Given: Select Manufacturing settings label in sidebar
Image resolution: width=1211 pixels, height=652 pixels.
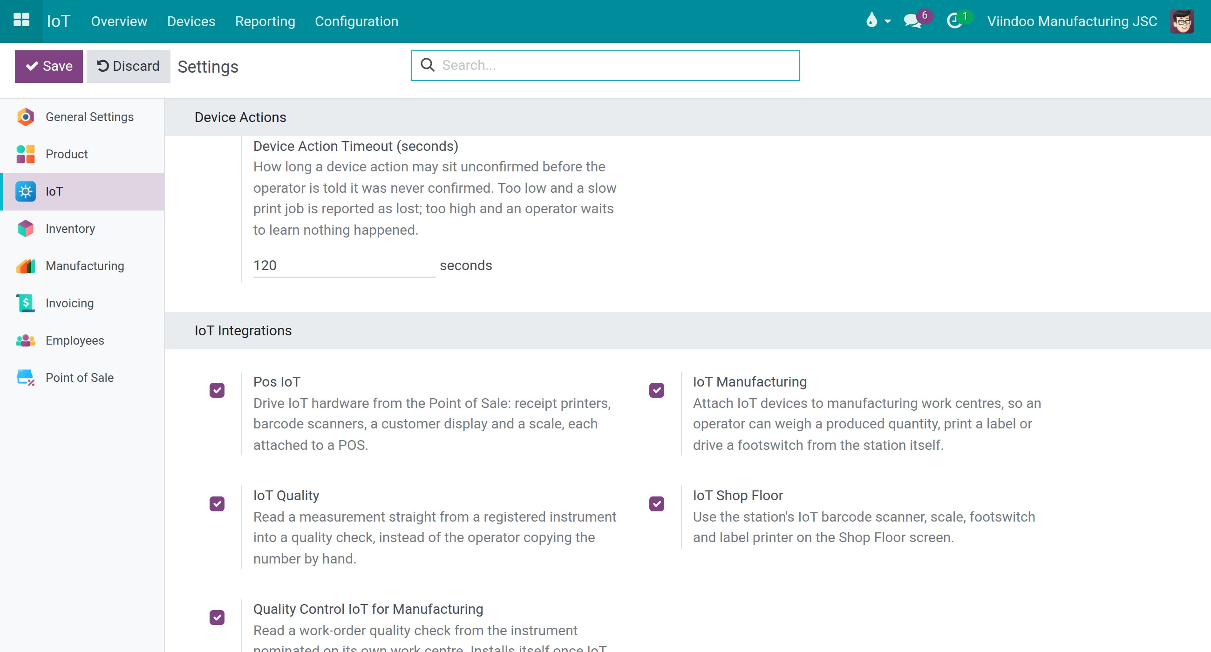Looking at the screenshot, I should [x=85, y=266].
